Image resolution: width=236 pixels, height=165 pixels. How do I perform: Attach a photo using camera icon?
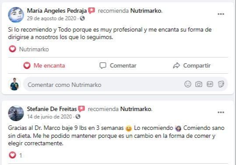tap(199, 84)
